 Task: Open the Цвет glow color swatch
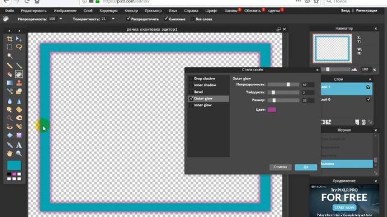[272, 110]
